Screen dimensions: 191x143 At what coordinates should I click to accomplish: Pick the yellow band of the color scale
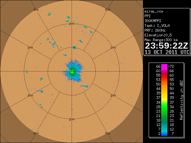pyautogui.click(x=164, y=98)
